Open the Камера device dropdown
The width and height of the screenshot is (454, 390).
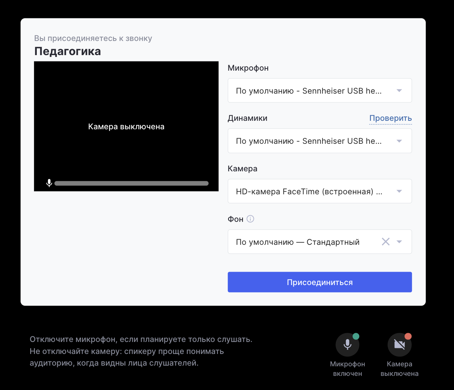tap(320, 191)
